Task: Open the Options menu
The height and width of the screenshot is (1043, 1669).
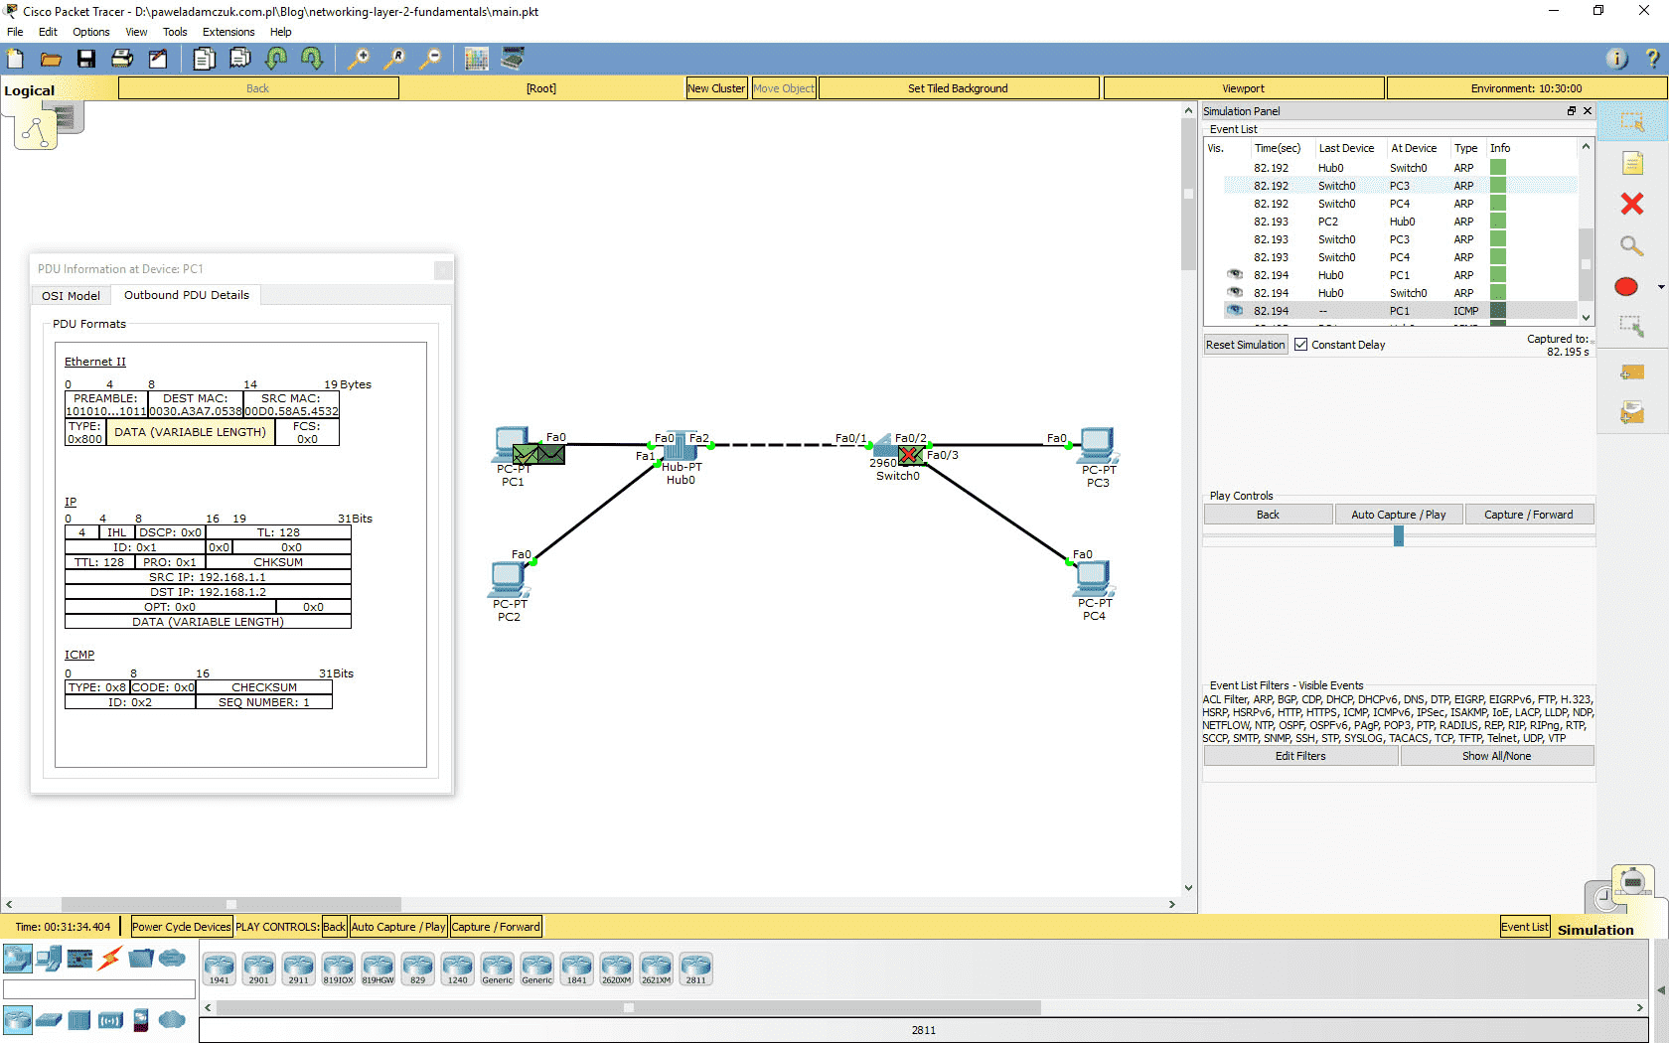Action: tap(90, 32)
